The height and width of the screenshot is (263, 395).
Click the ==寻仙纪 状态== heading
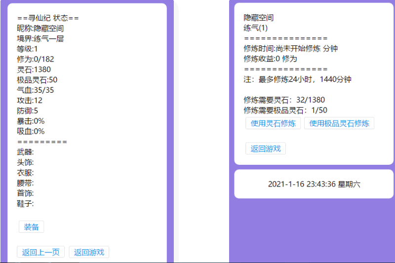(48, 18)
